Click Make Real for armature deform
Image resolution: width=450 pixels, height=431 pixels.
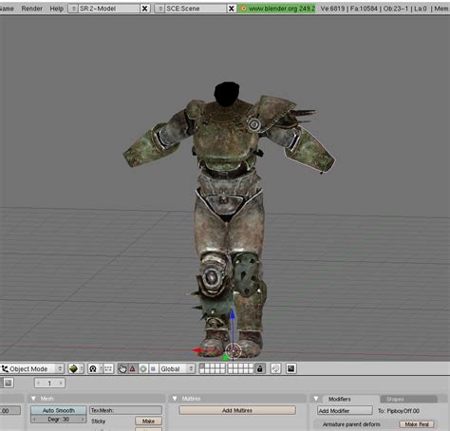point(417,424)
